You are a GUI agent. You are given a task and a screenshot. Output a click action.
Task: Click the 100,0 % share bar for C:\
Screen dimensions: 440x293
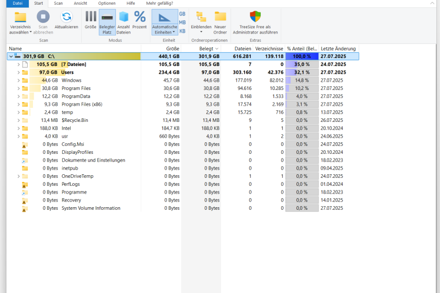coord(302,57)
